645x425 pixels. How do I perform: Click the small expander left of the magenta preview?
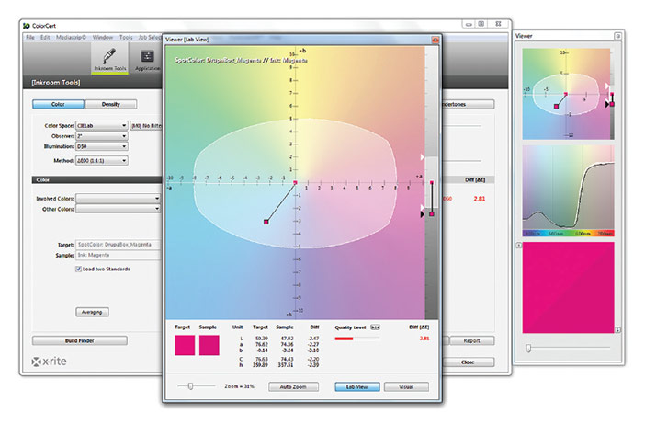(519, 246)
